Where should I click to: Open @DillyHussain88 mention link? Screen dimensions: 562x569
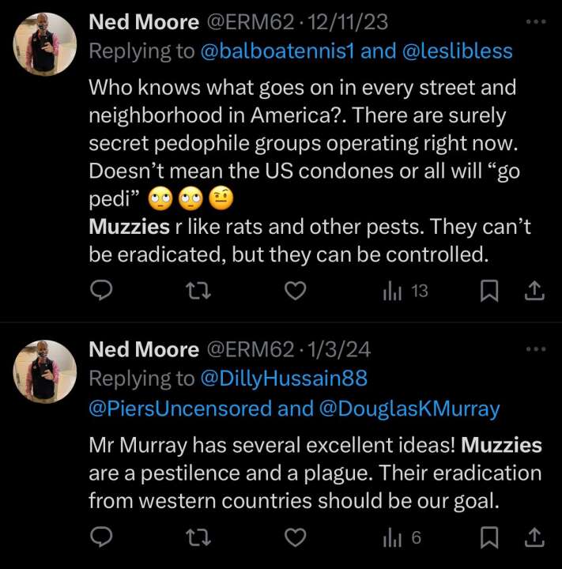285,379
